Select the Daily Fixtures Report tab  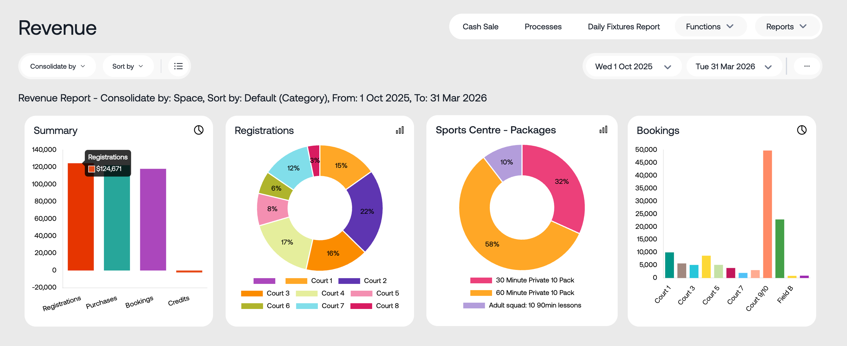[x=624, y=27]
